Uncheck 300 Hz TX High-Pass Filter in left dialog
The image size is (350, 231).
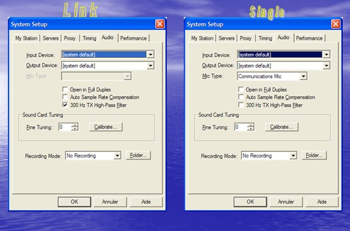click(x=65, y=105)
